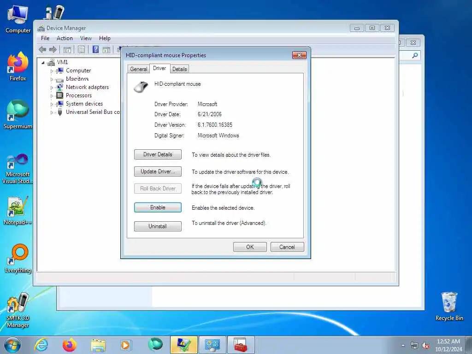Click the taskbar clock showing 12:52 AM

point(448,345)
